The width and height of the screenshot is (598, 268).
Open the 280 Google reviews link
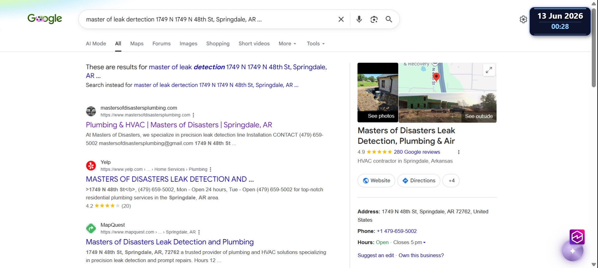pos(417,152)
